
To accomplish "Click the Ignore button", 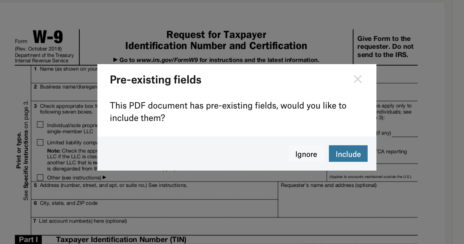I will [306, 154].
